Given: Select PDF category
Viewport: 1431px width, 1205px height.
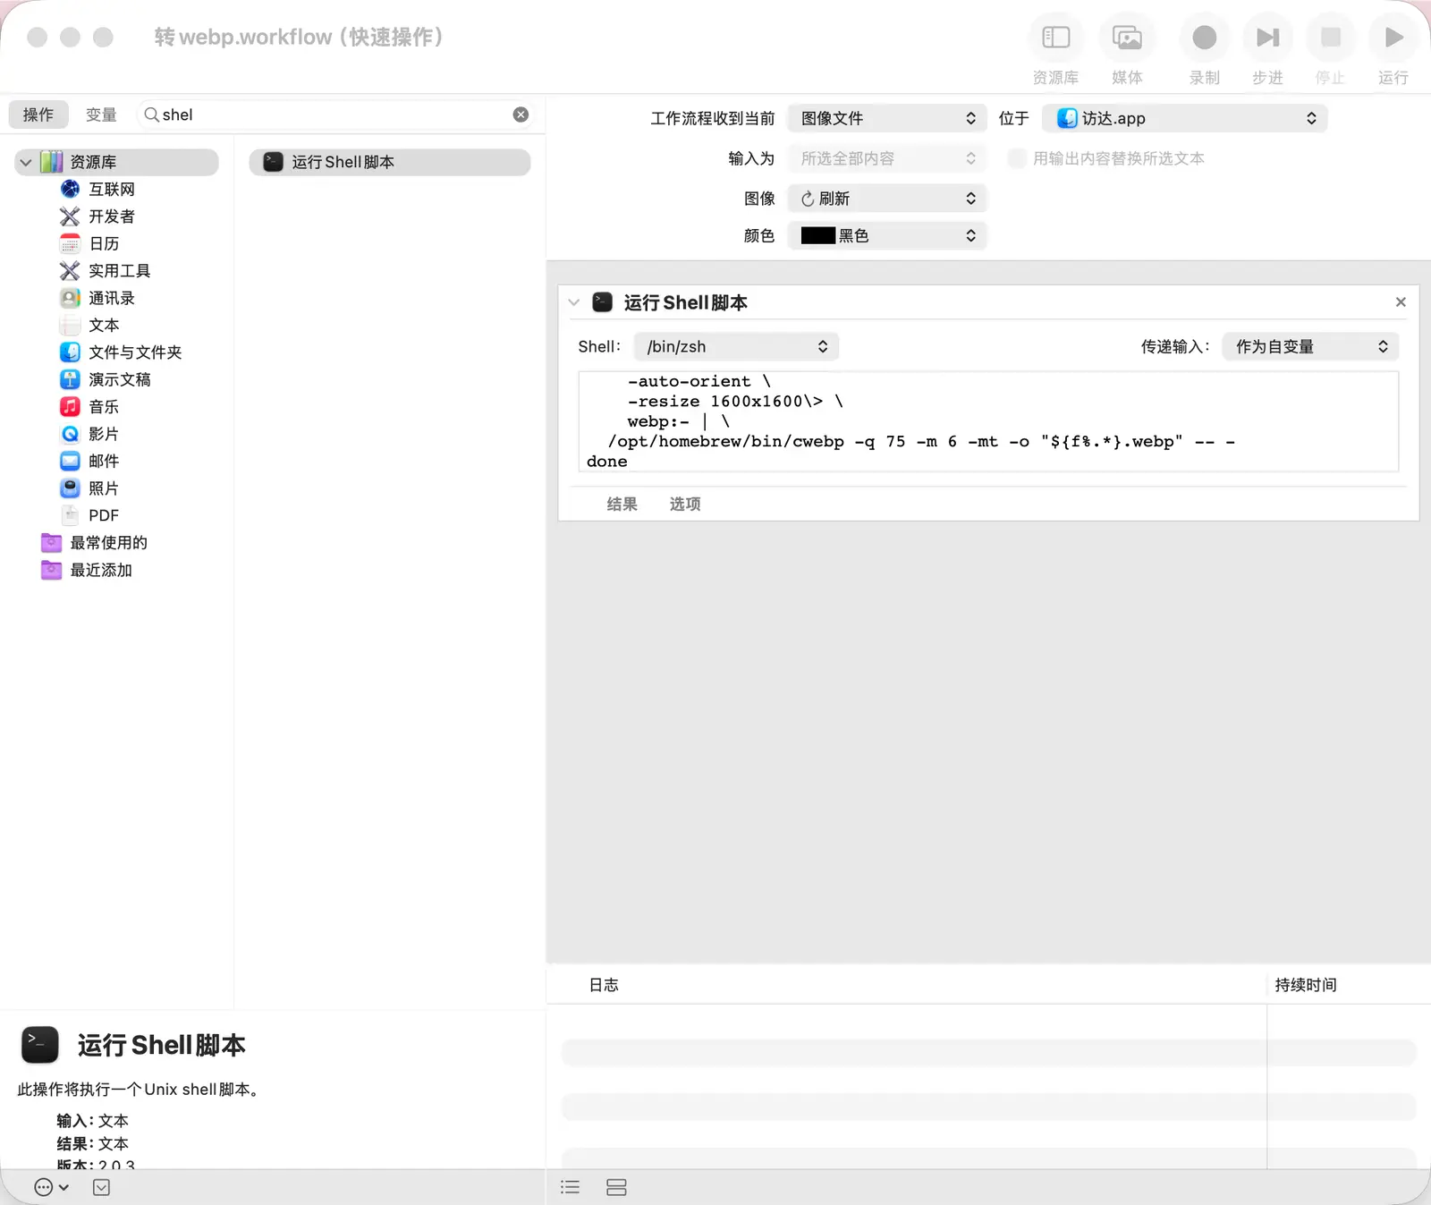Looking at the screenshot, I should pos(103,515).
